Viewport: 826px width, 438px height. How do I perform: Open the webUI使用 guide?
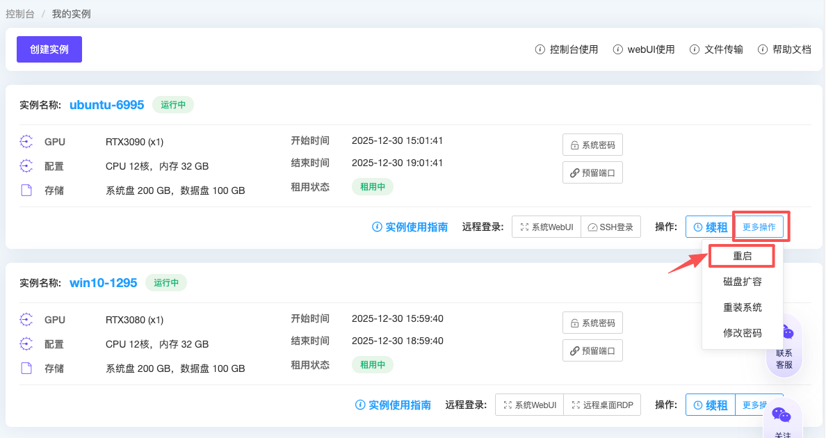644,49
